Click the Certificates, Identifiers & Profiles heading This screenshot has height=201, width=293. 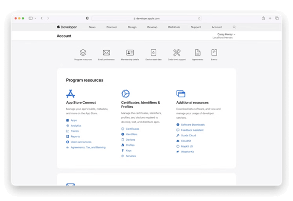click(x=141, y=105)
